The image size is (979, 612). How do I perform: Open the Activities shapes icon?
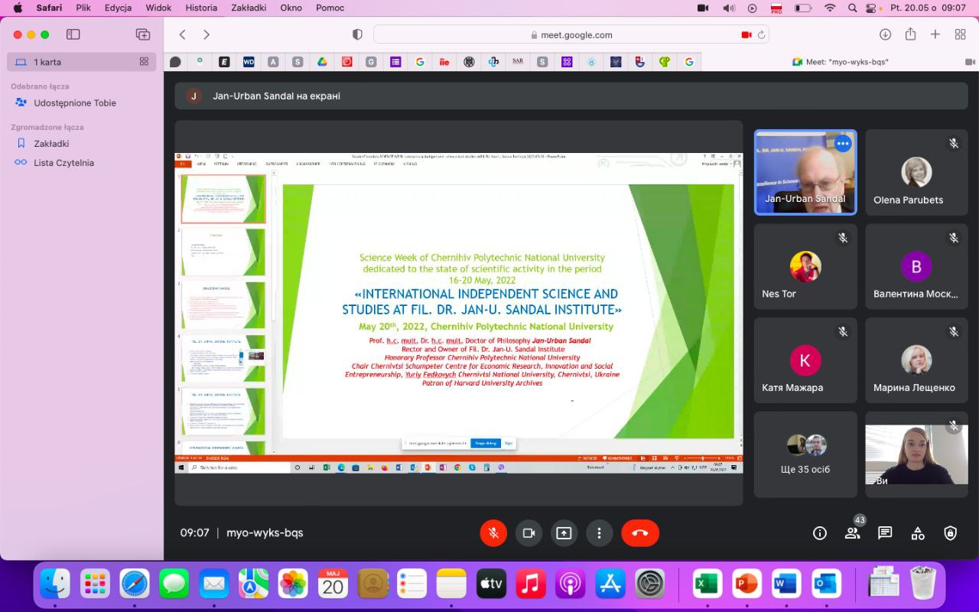point(918,533)
